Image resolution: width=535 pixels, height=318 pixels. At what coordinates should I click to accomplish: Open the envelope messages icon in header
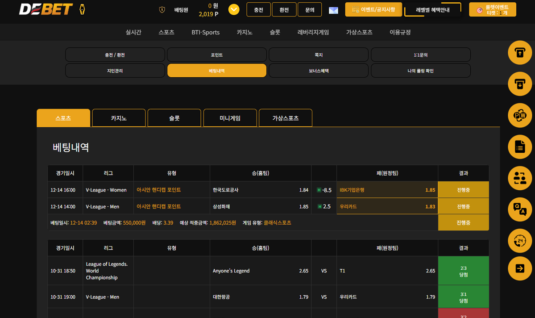(333, 10)
